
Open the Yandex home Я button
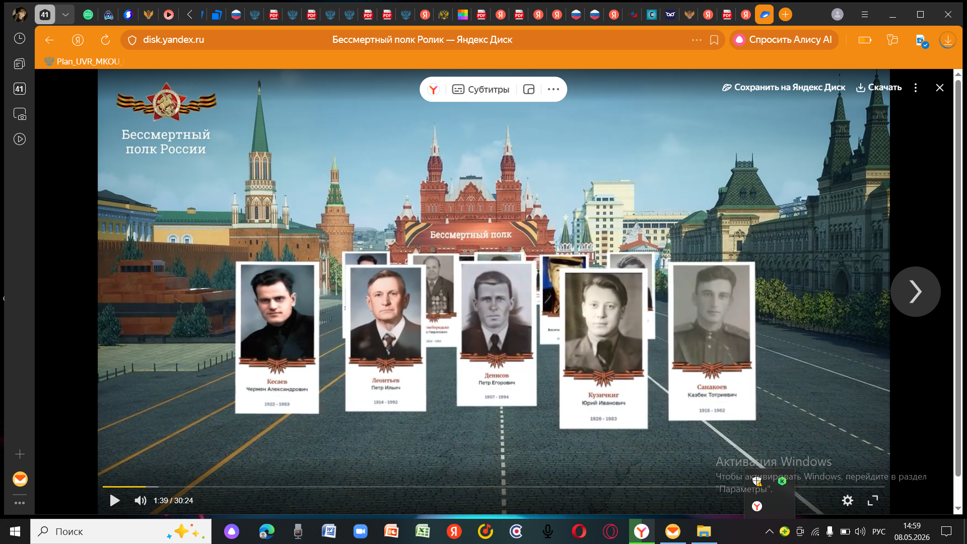[78, 40]
